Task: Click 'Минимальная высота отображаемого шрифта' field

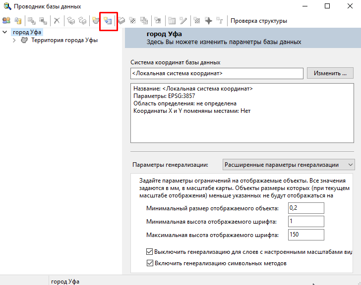Action: click(306, 221)
